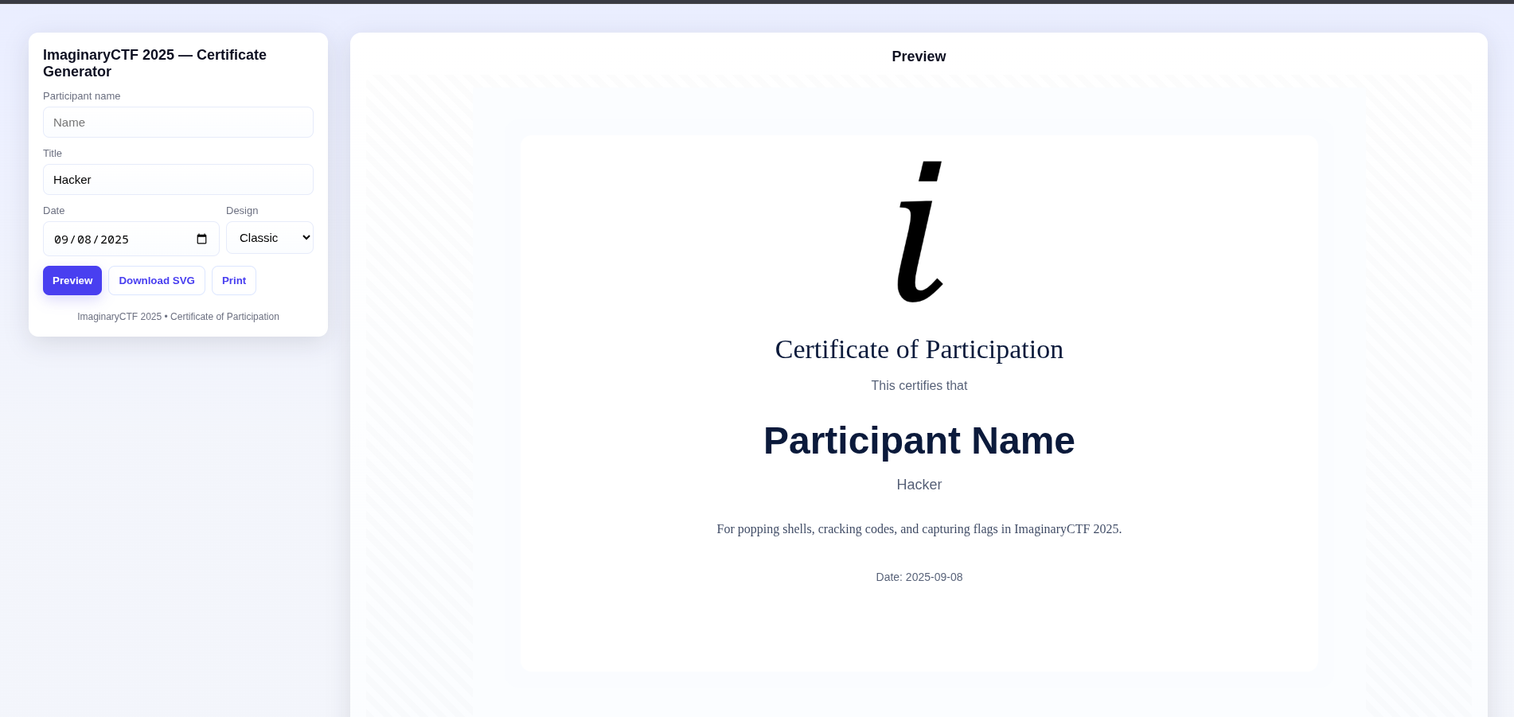The image size is (1514, 717).
Task: Click the Design label above the dropdown
Action: (242, 211)
